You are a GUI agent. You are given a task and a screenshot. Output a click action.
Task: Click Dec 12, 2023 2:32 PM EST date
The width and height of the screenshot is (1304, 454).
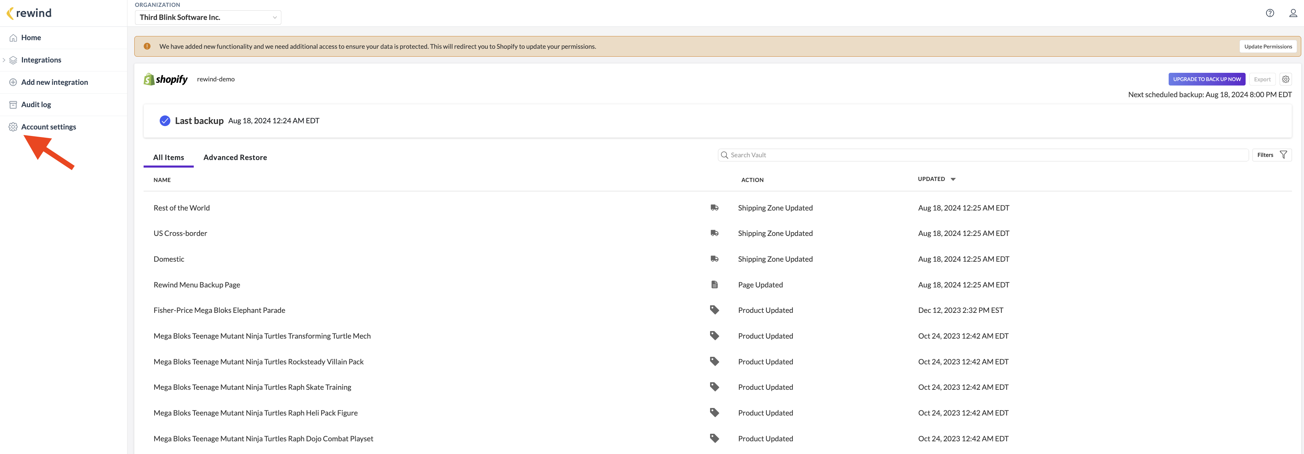[x=960, y=310]
